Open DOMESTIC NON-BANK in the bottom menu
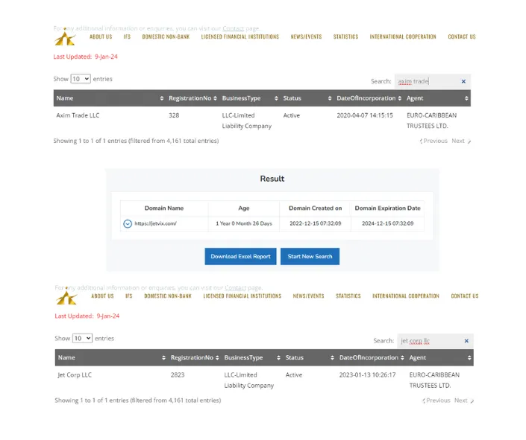The height and width of the screenshot is (440, 526). 168,296
